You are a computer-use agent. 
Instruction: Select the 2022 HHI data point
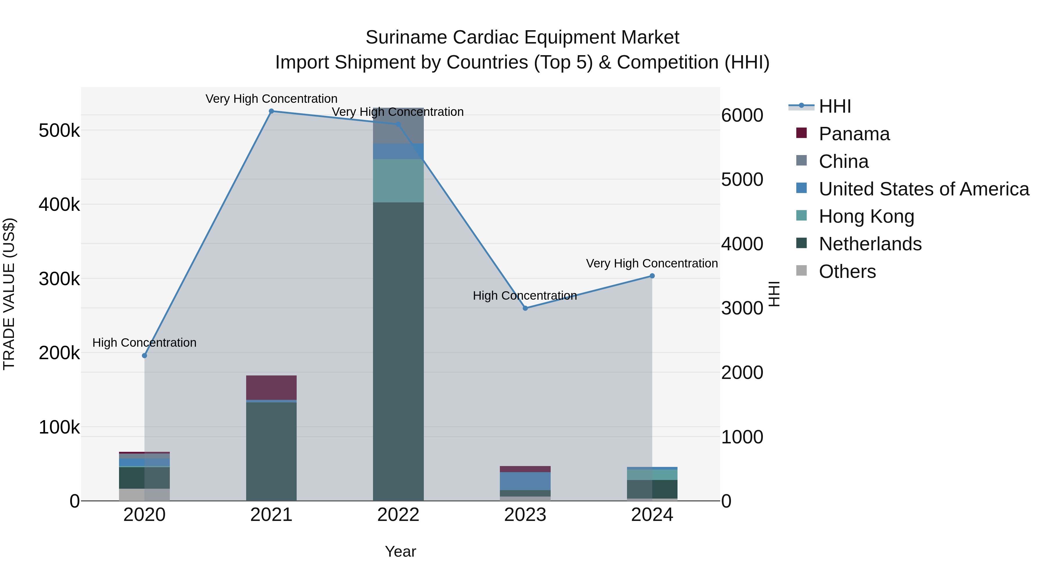(x=398, y=125)
